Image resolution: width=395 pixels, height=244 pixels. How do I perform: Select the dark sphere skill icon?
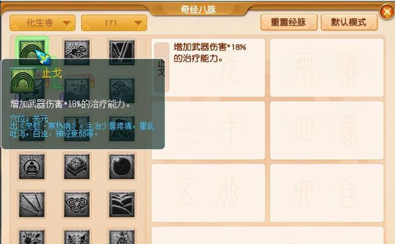click(x=121, y=167)
